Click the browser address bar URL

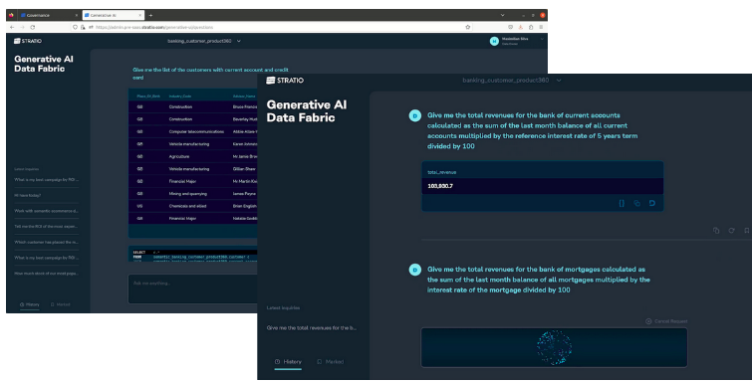click(153, 27)
